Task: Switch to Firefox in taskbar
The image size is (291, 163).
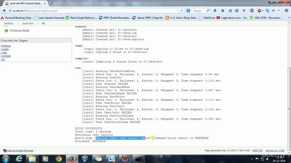Action: (72, 159)
